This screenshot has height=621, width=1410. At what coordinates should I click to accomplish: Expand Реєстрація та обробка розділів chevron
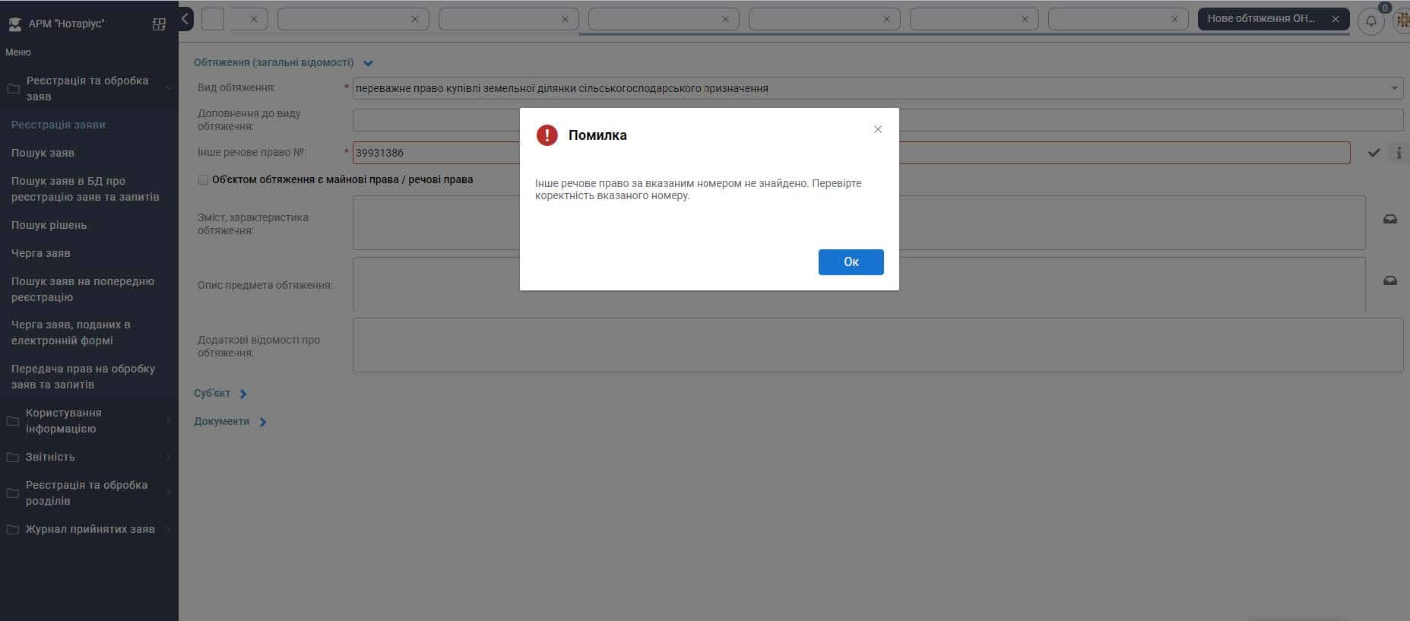pyautogui.click(x=169, y=493)
